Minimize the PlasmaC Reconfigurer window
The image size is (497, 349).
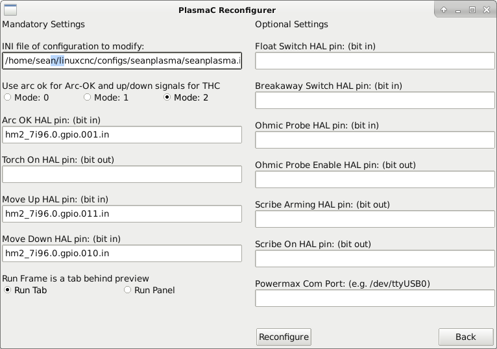click(x=457, y=10)
